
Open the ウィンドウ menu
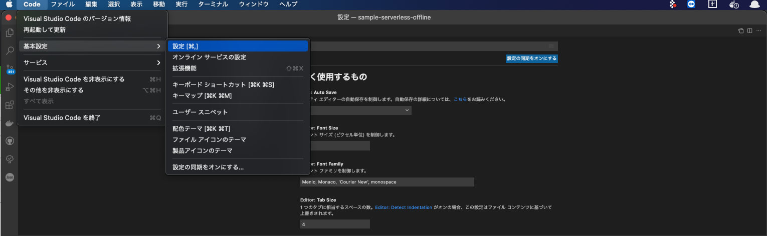tap(254, 4)
